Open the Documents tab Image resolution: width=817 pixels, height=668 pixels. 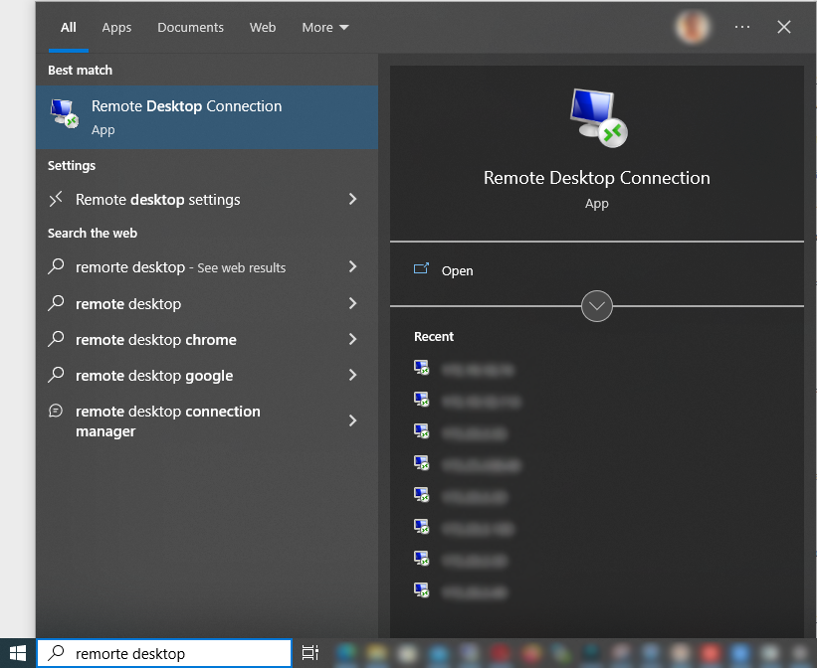point(190,28)
